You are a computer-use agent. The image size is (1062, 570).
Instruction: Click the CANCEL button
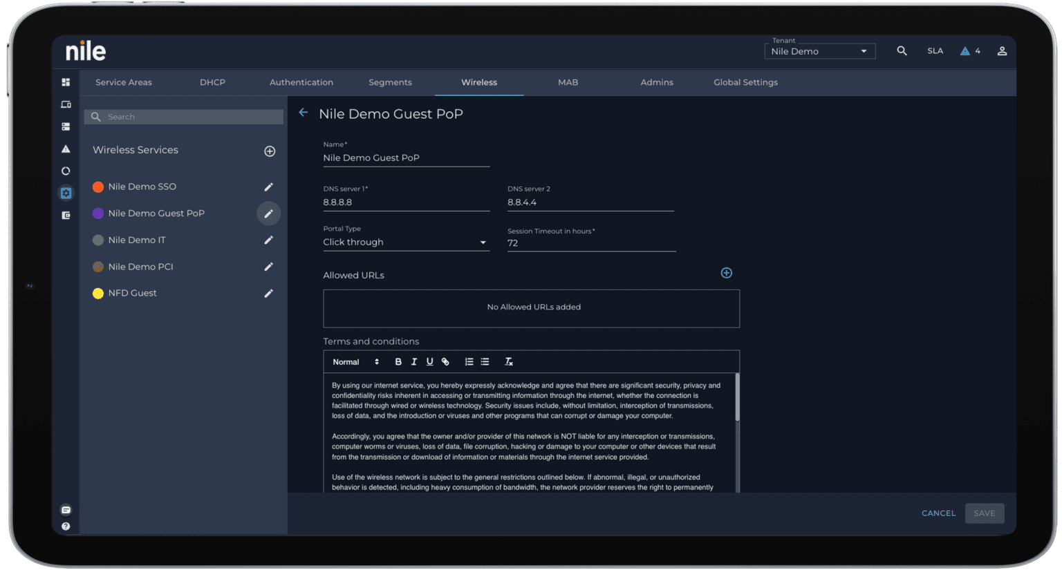click(x=938, y=513)
